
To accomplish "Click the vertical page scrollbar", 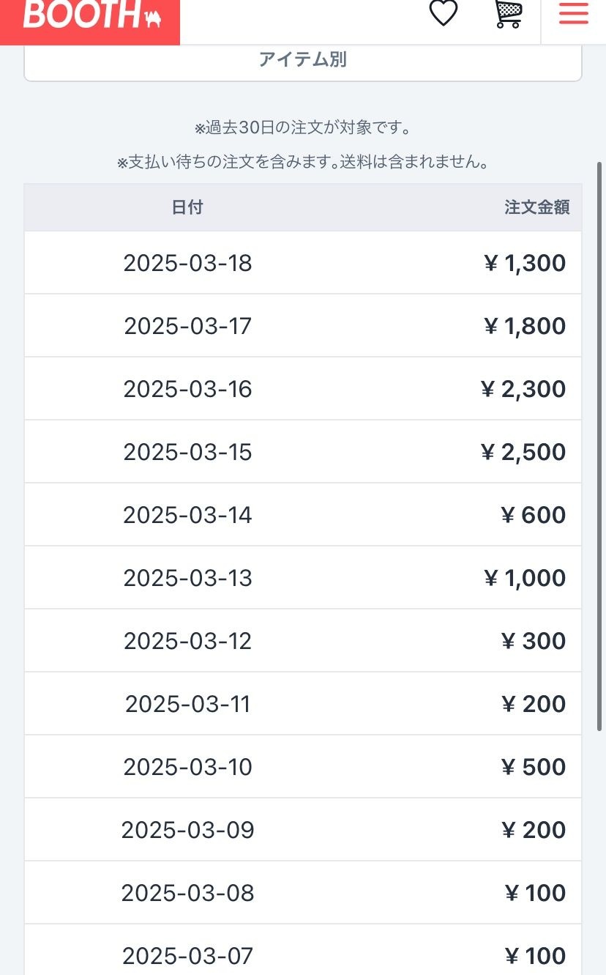I will coord(602,440).
